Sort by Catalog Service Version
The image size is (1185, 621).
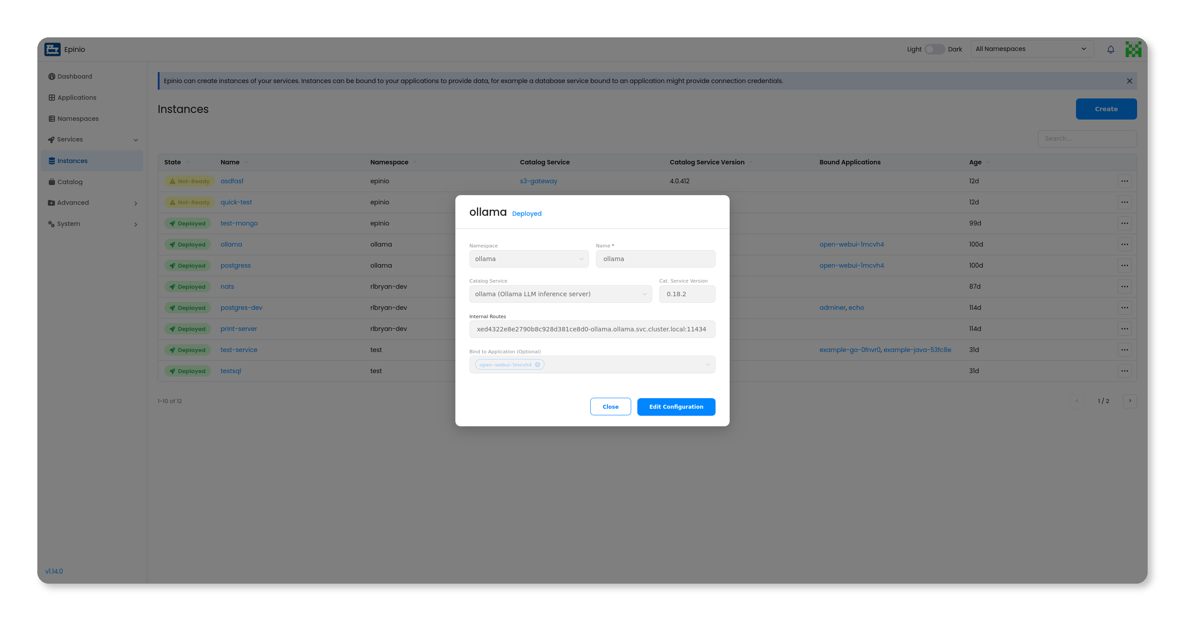(x=711, y=162)
